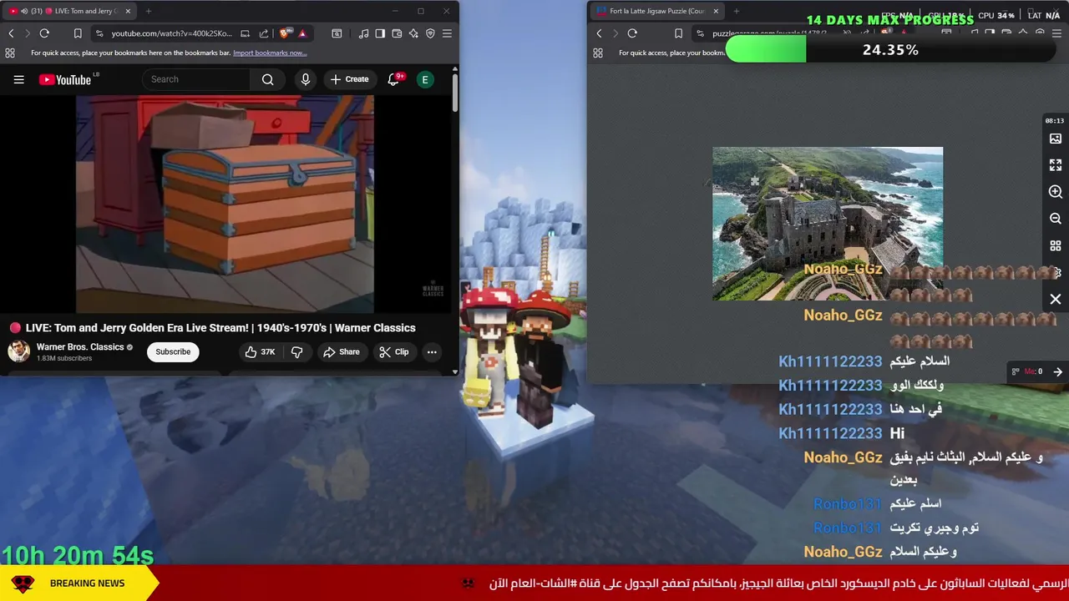
Task: Go to YouTube home via logo
Action: coord(65,79)
